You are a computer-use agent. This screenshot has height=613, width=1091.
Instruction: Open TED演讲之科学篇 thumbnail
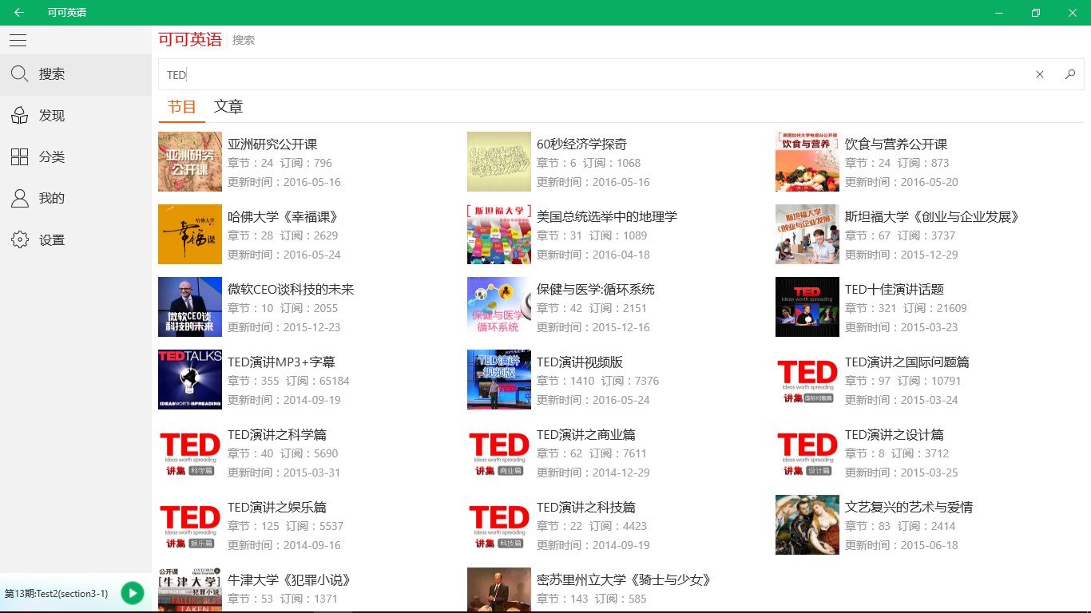pyautogui.click(x=190, y=453)
